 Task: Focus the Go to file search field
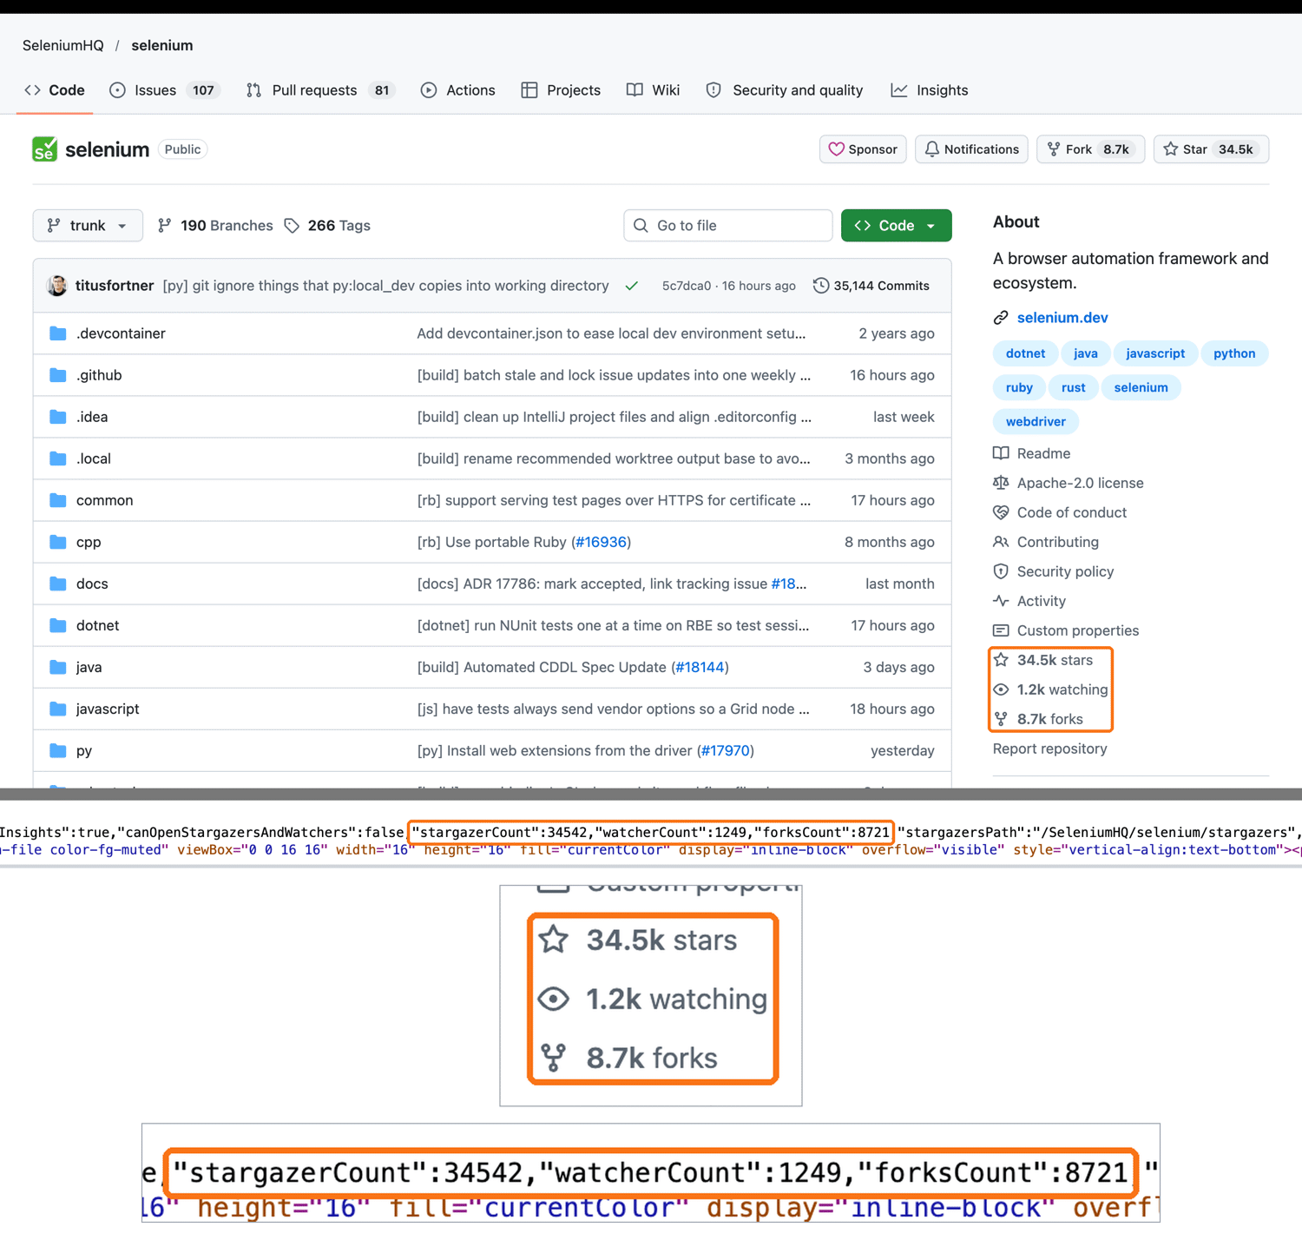pos(728,226)
